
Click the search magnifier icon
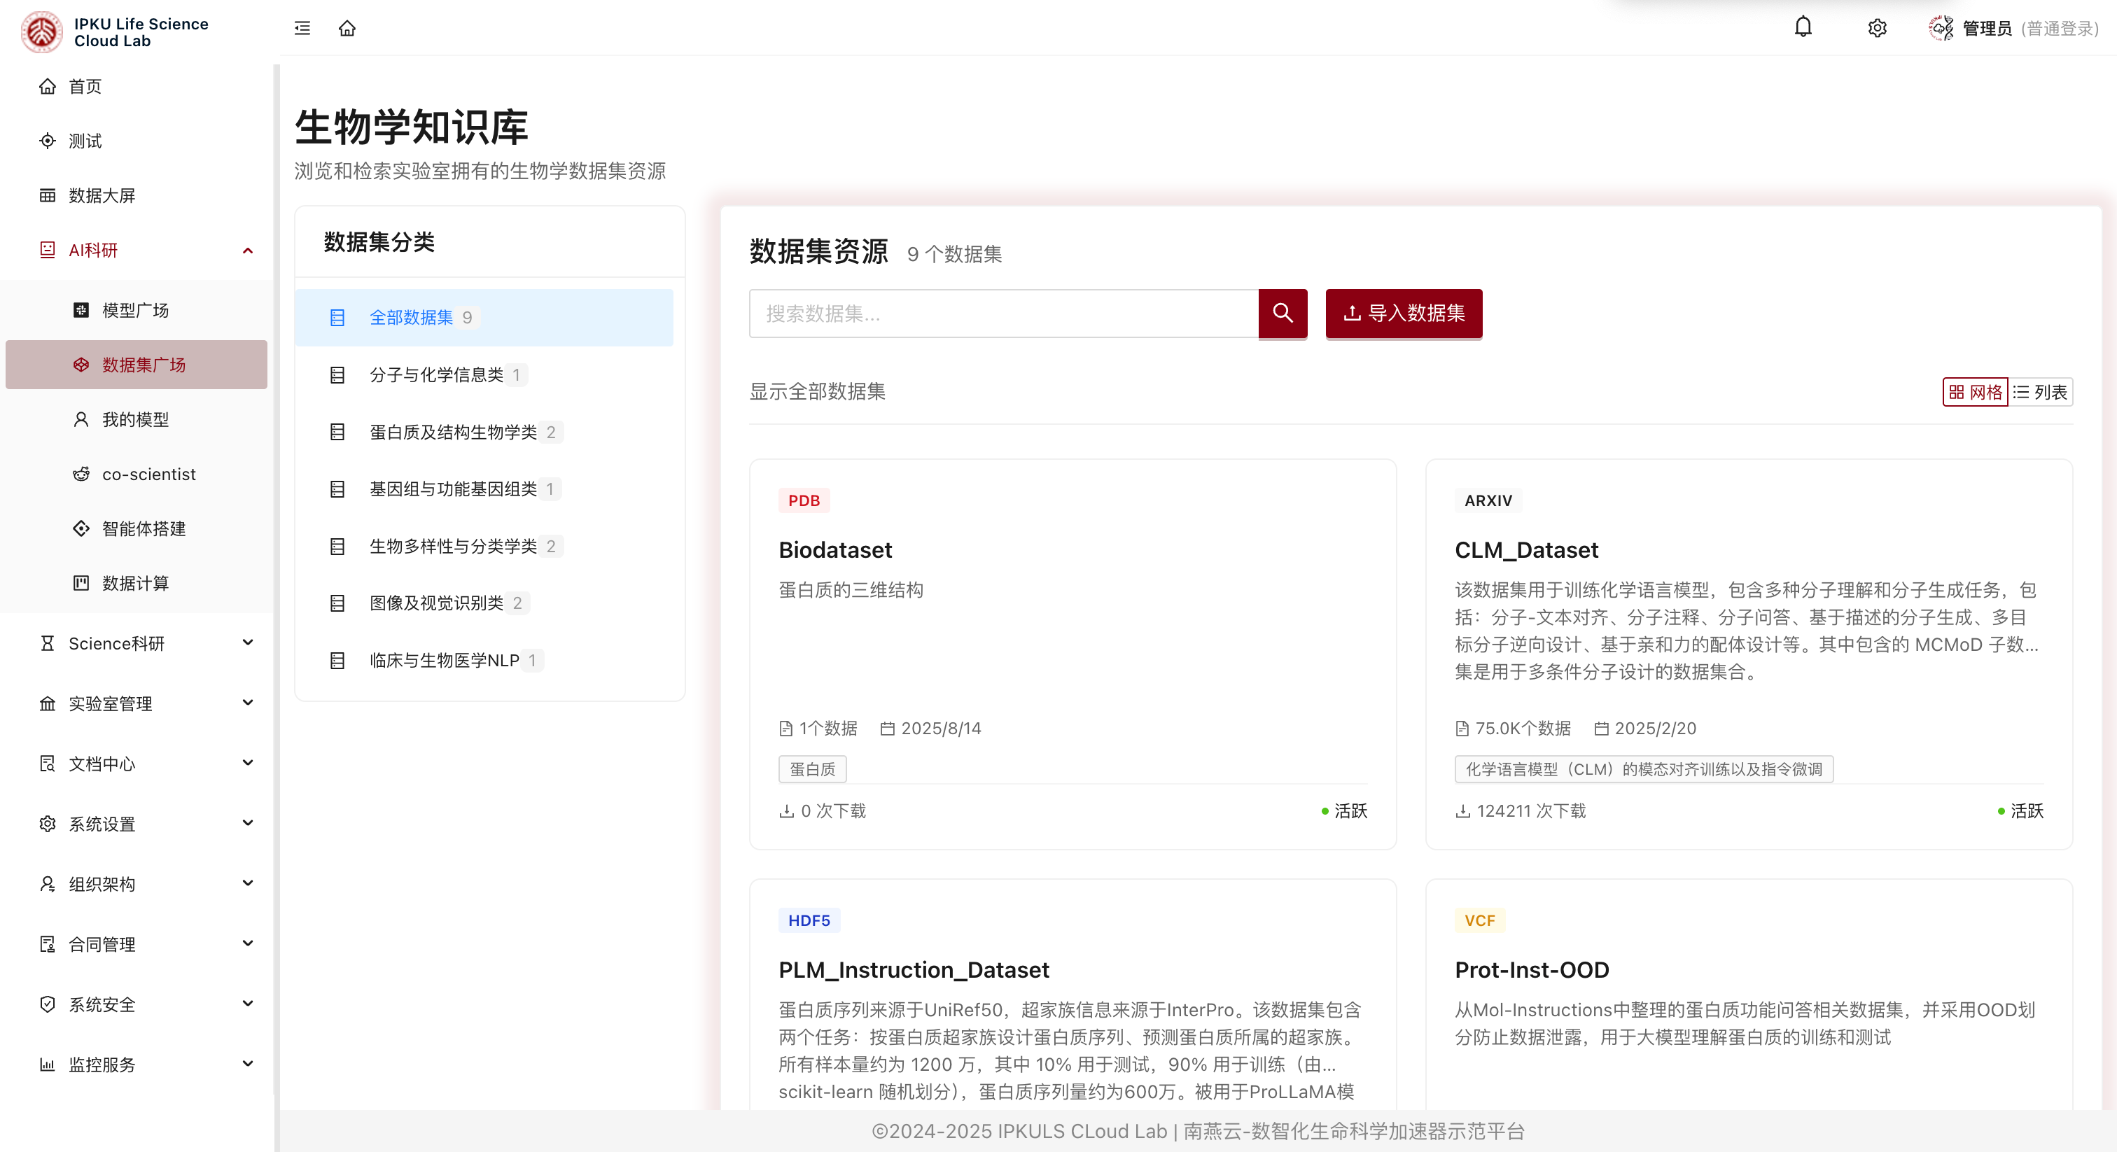coord(1282,313)
